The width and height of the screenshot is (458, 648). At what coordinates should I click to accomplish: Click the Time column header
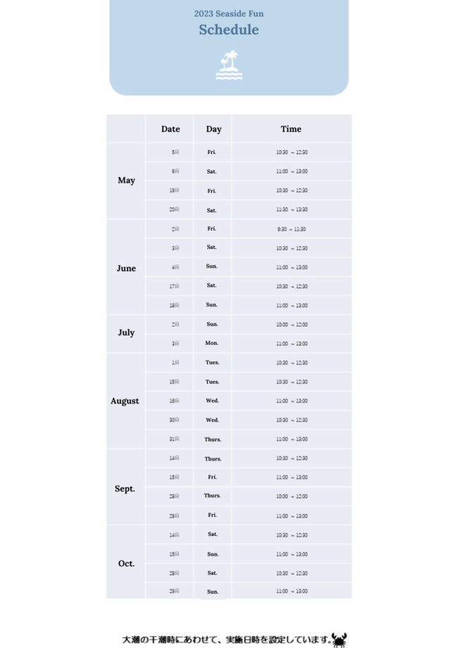click(x=291, y=129)
